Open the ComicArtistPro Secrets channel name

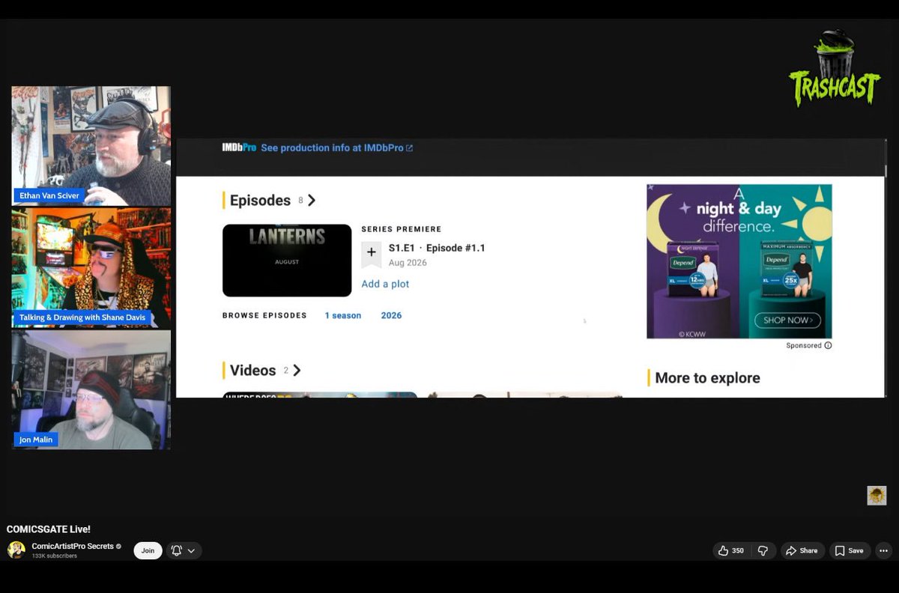click(x=73, y=546)
